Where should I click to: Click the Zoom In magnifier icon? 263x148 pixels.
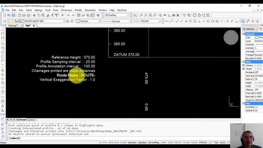click(x=141, y=15)
